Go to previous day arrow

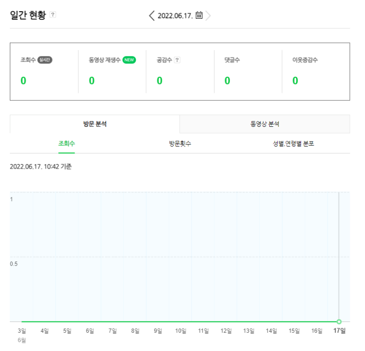(x=151, y=16)
